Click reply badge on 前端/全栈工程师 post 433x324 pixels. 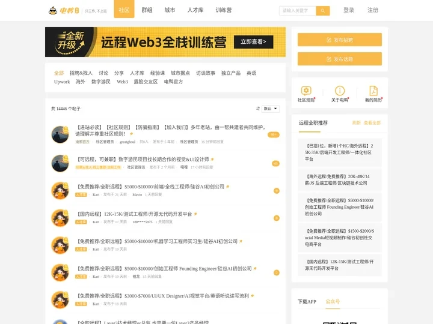[x=277, y=191]
